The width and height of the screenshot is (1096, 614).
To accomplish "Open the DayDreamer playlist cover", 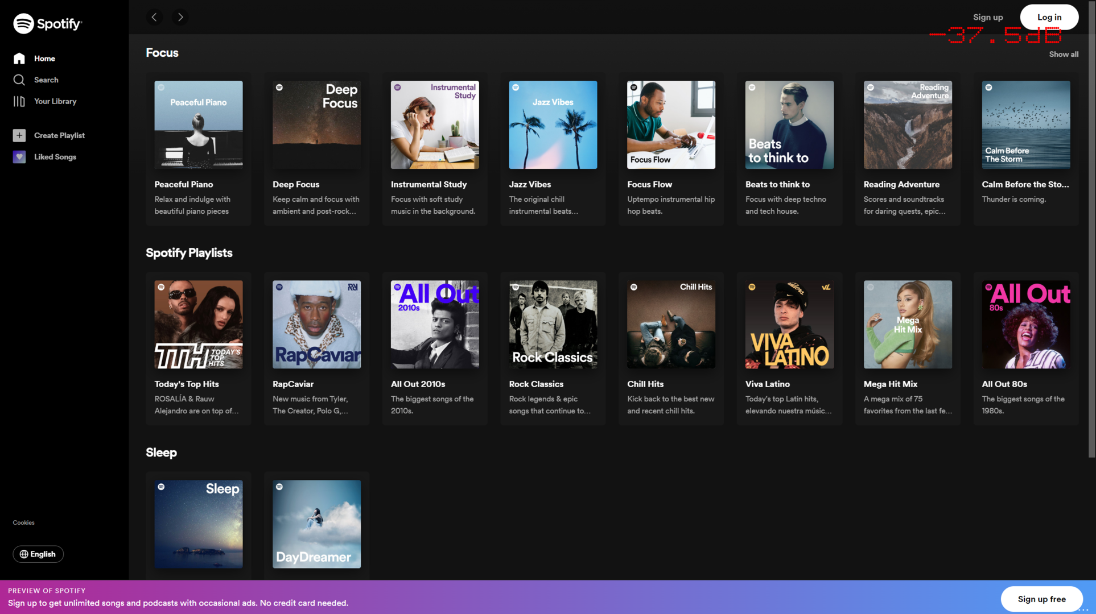I will [316, 524].
